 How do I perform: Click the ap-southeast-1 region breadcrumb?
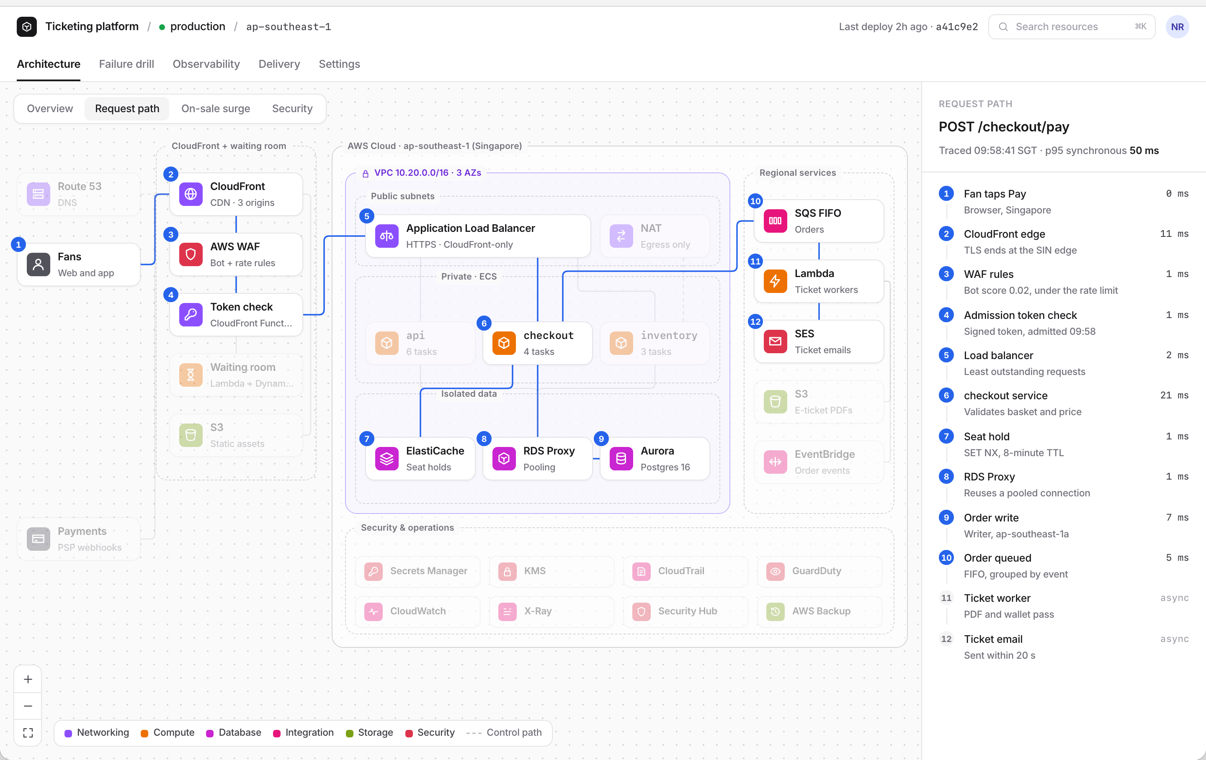[289, 26]
